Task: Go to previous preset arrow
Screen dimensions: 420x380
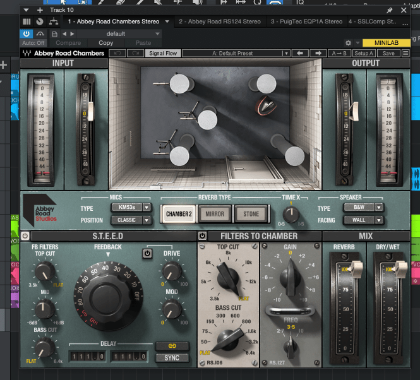Action: point(64,34)
